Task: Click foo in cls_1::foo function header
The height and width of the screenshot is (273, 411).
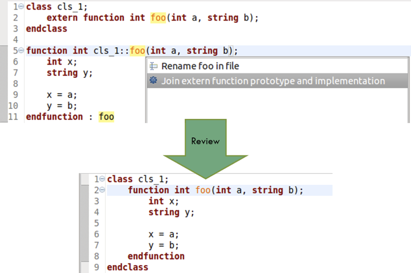Action: pyautogui.click(x=138, y=50)
